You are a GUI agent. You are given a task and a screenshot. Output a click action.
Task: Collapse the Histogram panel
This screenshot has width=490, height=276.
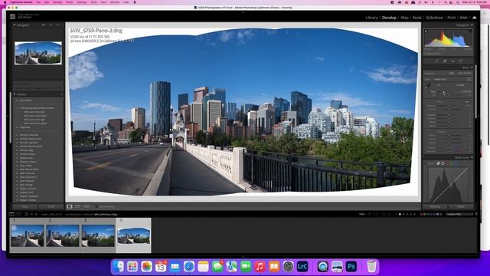[472, 25]
